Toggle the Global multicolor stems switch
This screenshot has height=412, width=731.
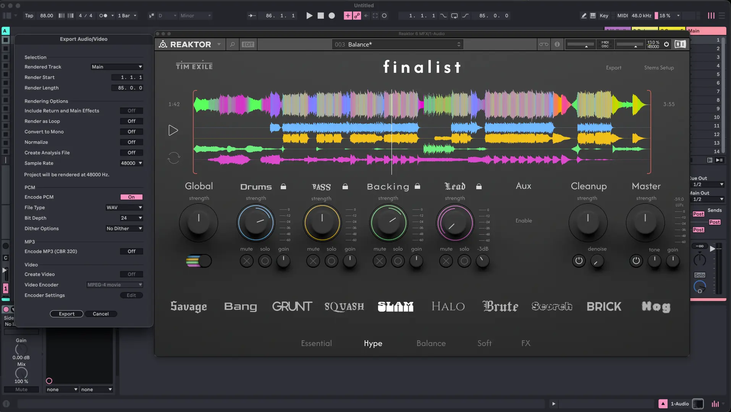pos(199,261)
